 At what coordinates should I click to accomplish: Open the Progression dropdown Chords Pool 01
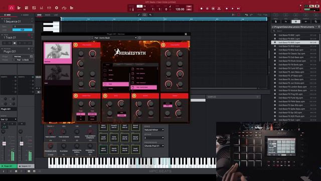[154, 146]
